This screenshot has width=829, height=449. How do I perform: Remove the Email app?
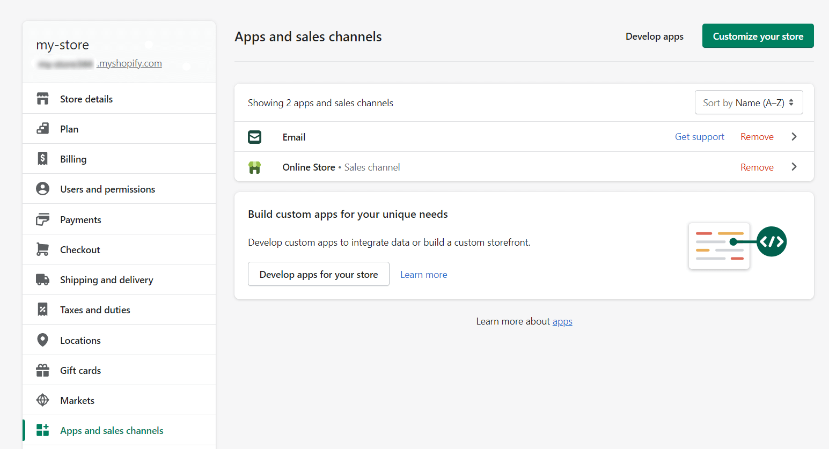coord(757,137)
